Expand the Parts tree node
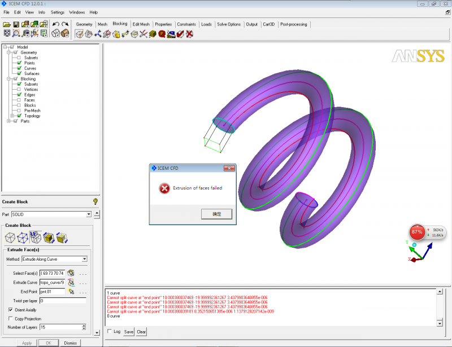Viewport: 452px width, 347px height. 8,121
